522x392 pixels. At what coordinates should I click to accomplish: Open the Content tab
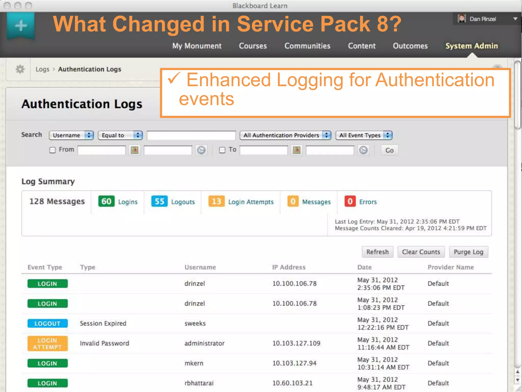pyautogui.click(x=362, y=46)
